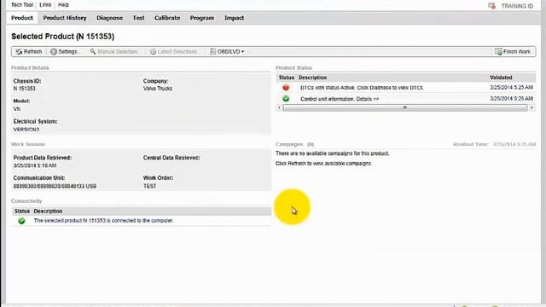Click the Selected Product (N 151353) heading
546x307 pixels.
tap(62, 37)
